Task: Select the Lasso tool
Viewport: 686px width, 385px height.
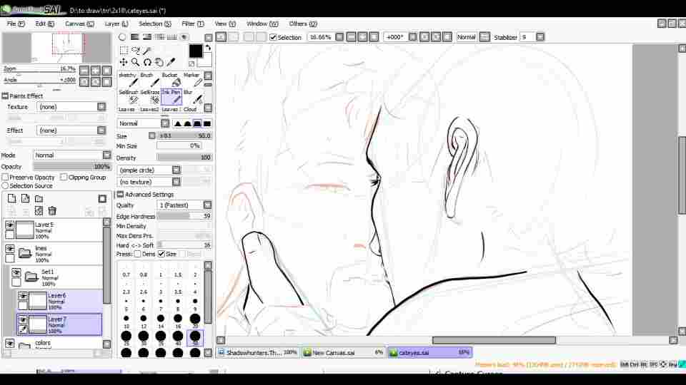Action: coord(136,50)
